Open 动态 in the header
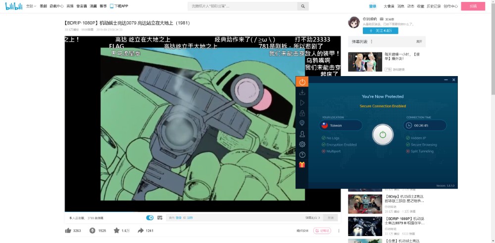495x243 pixels. point(410,6)
